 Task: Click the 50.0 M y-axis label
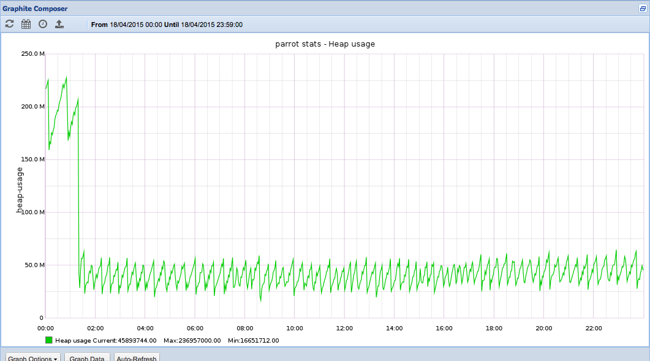34,265
